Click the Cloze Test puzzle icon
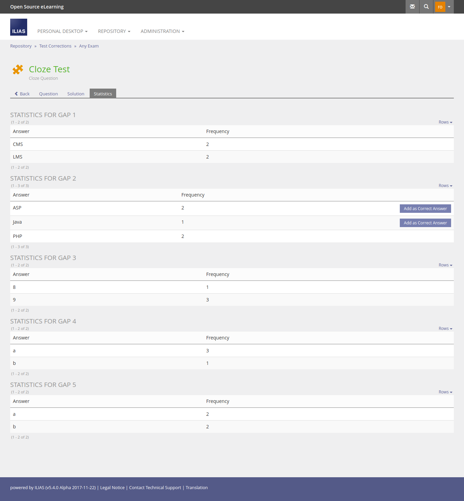Screen dimensions: 464x501 [18, 70]
